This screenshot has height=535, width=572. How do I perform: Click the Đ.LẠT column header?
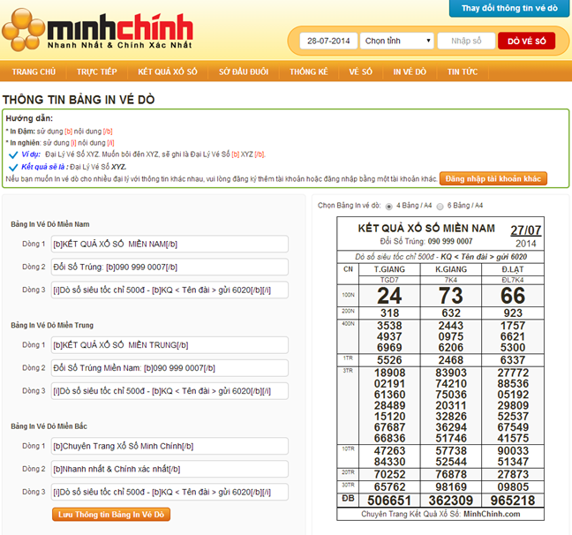[x=513, y=269]
